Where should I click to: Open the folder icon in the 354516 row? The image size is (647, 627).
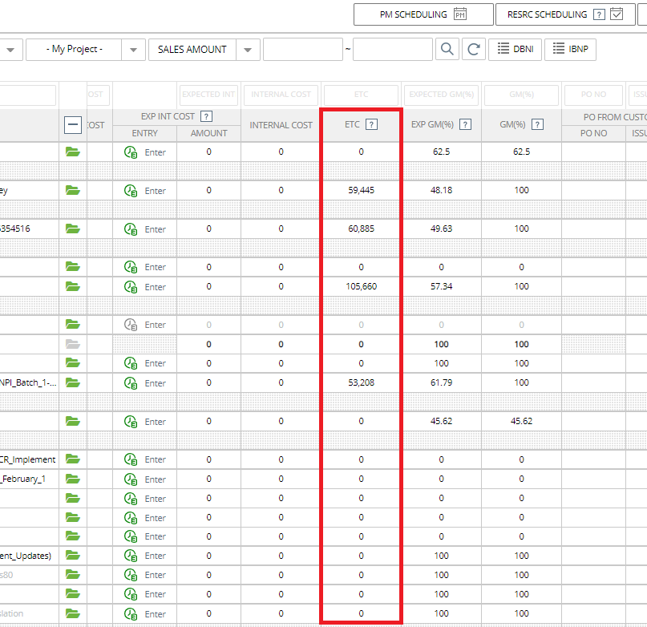coord(73,229)
